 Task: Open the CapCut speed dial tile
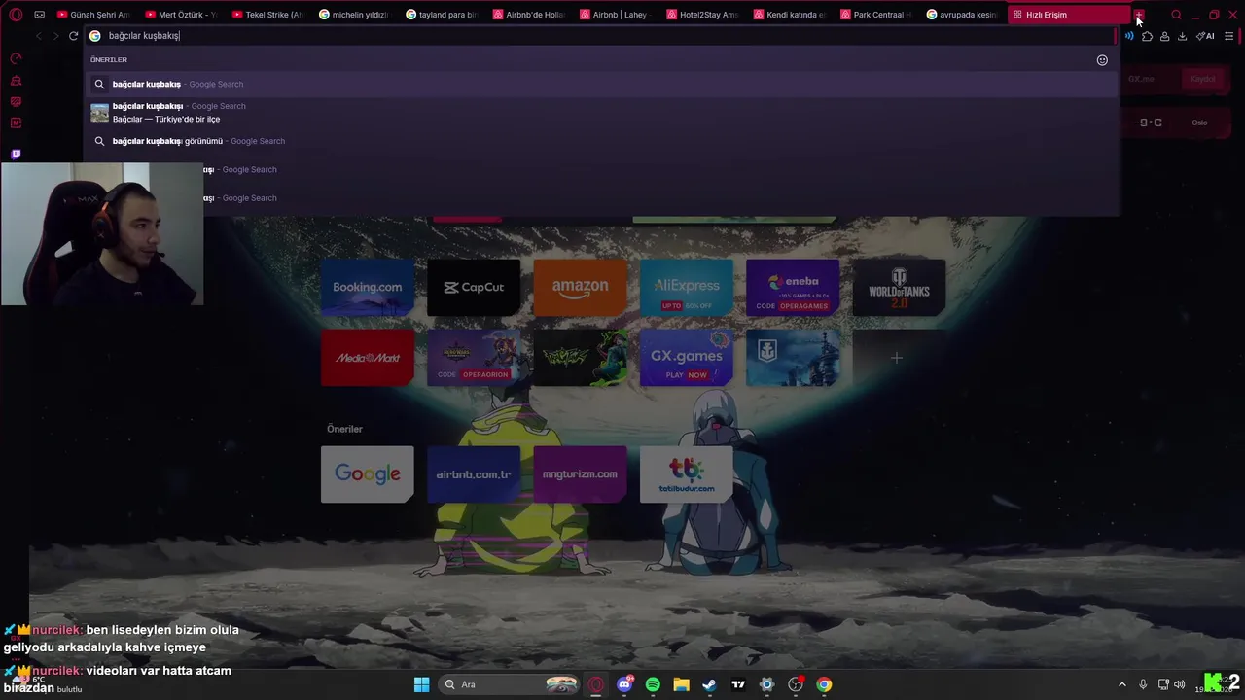tap(474, 288)
